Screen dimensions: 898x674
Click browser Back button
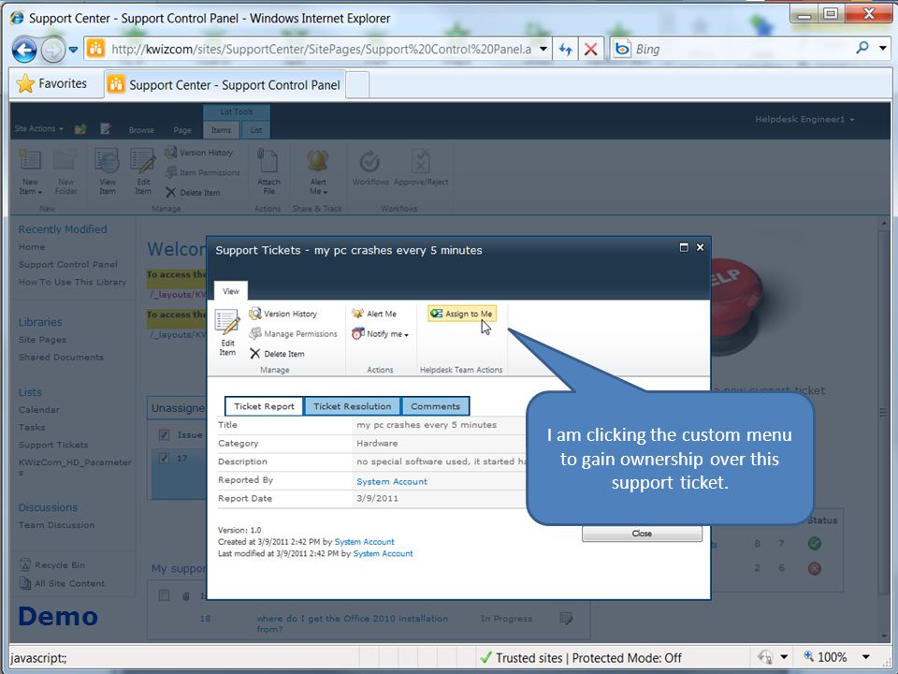(x=24, y=50)
